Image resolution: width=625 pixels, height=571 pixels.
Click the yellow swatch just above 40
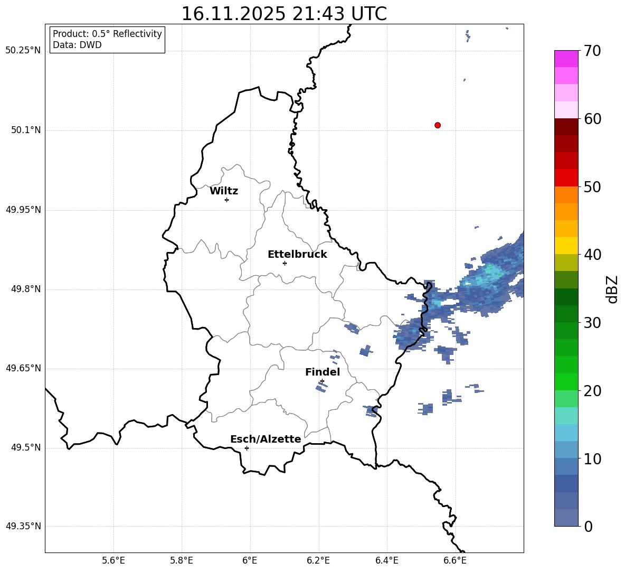[566, 246]
